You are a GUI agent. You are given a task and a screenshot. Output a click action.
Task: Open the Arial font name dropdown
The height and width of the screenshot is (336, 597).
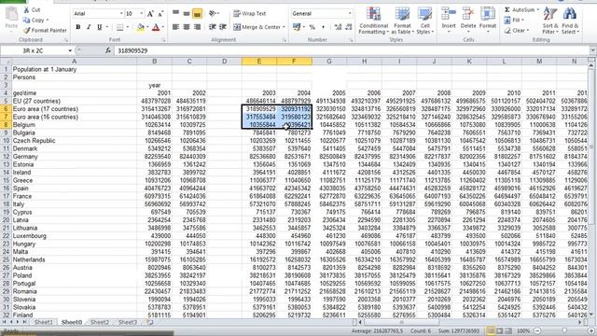pyautogui.click(x=121, y=14)
